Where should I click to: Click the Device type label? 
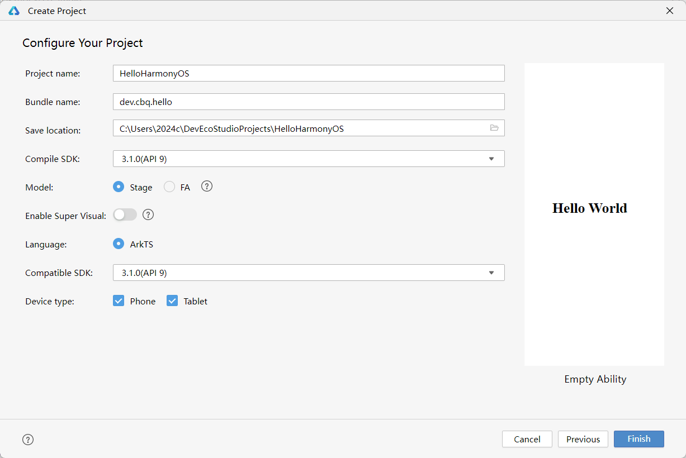tap(50, 301)
